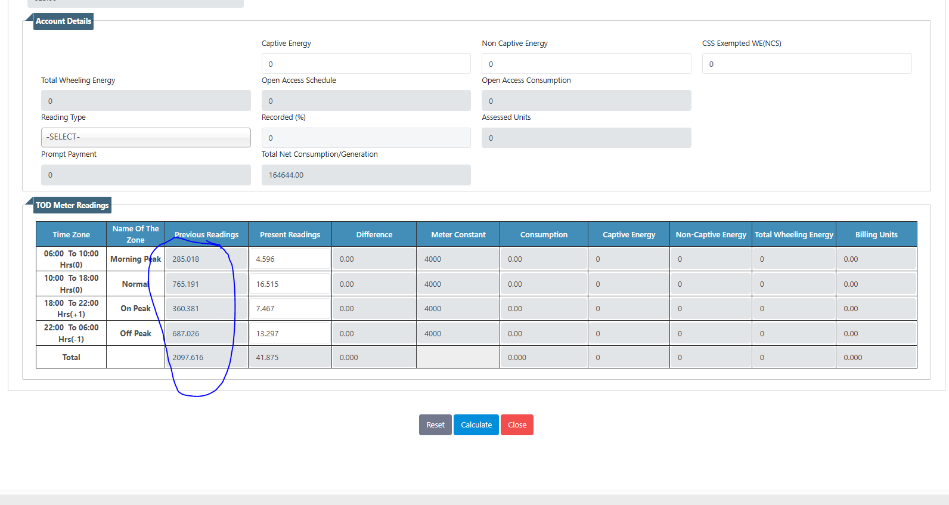Click the Recorded (%) input box

click(365, 138)
